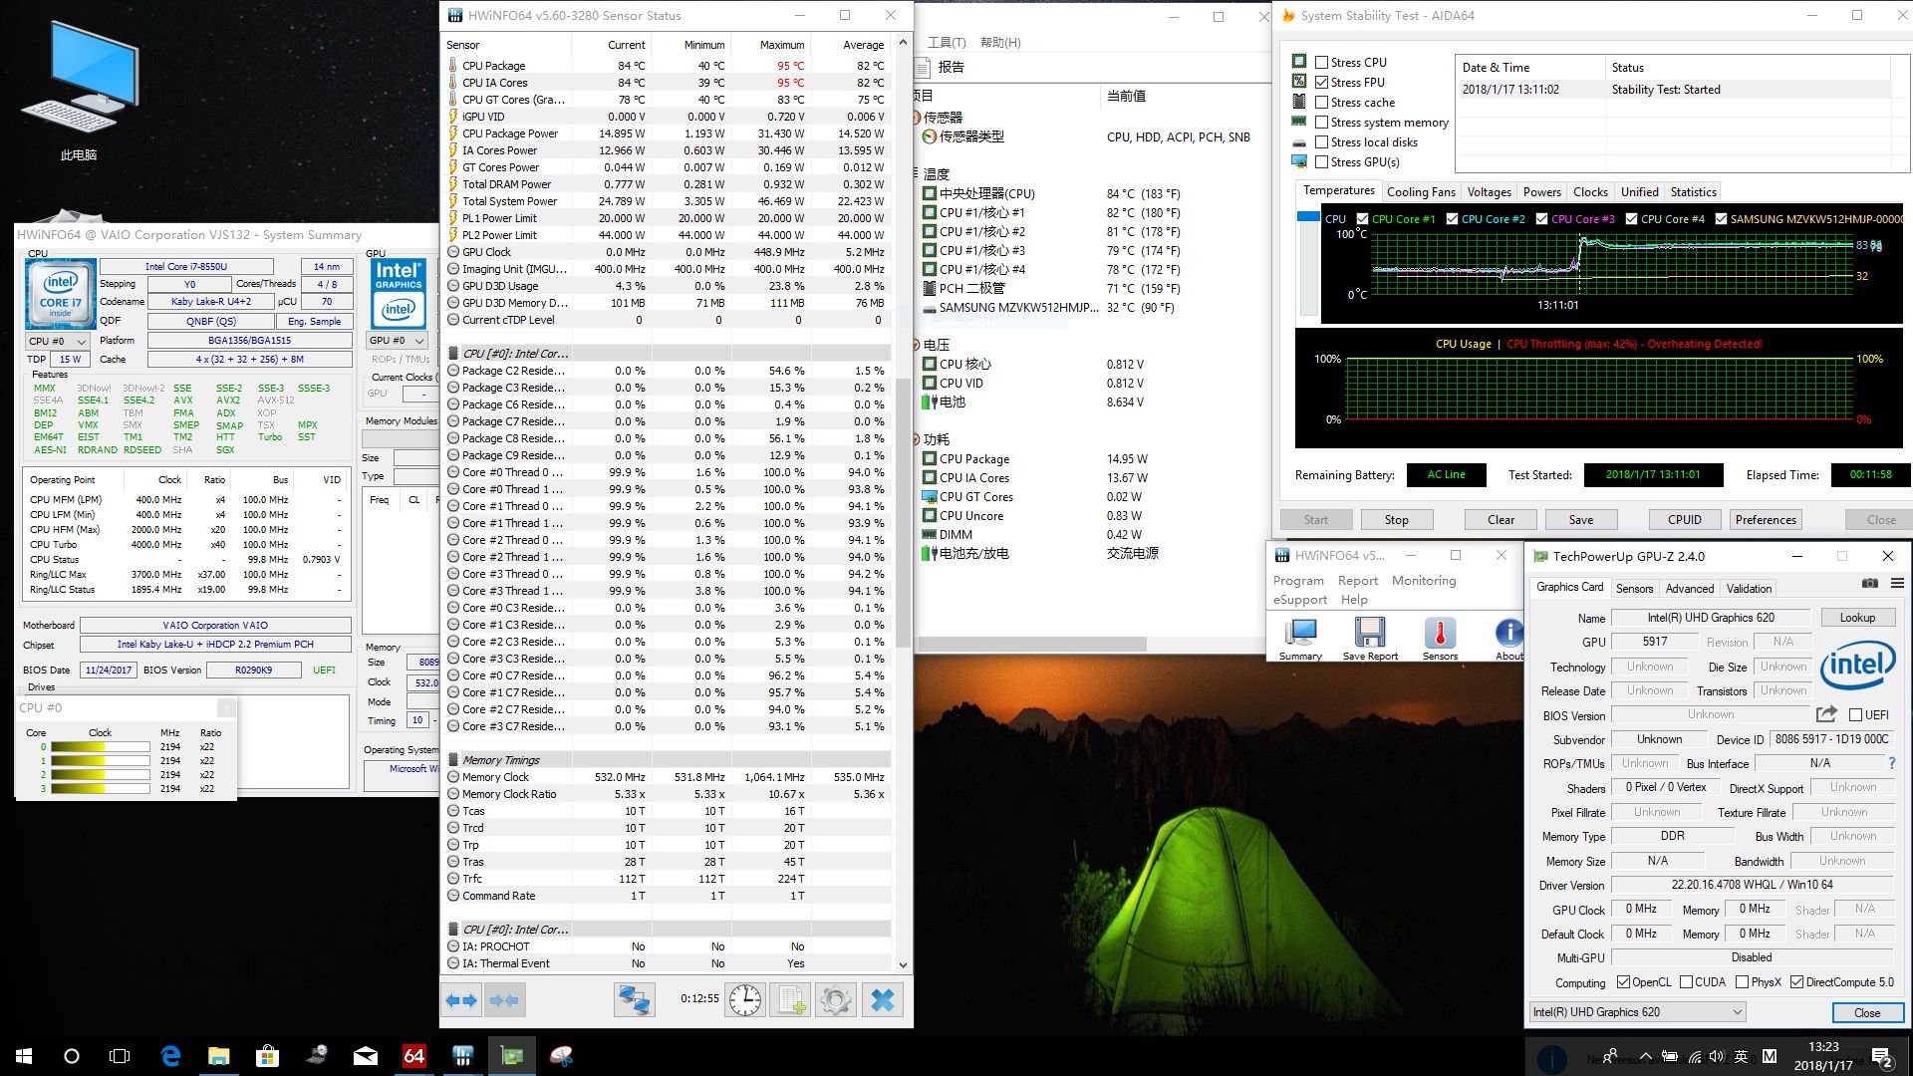This screenshot has height=1076, width=1913.
Task: Enable the Stress cache checkbox
Action: [1321, 102]
